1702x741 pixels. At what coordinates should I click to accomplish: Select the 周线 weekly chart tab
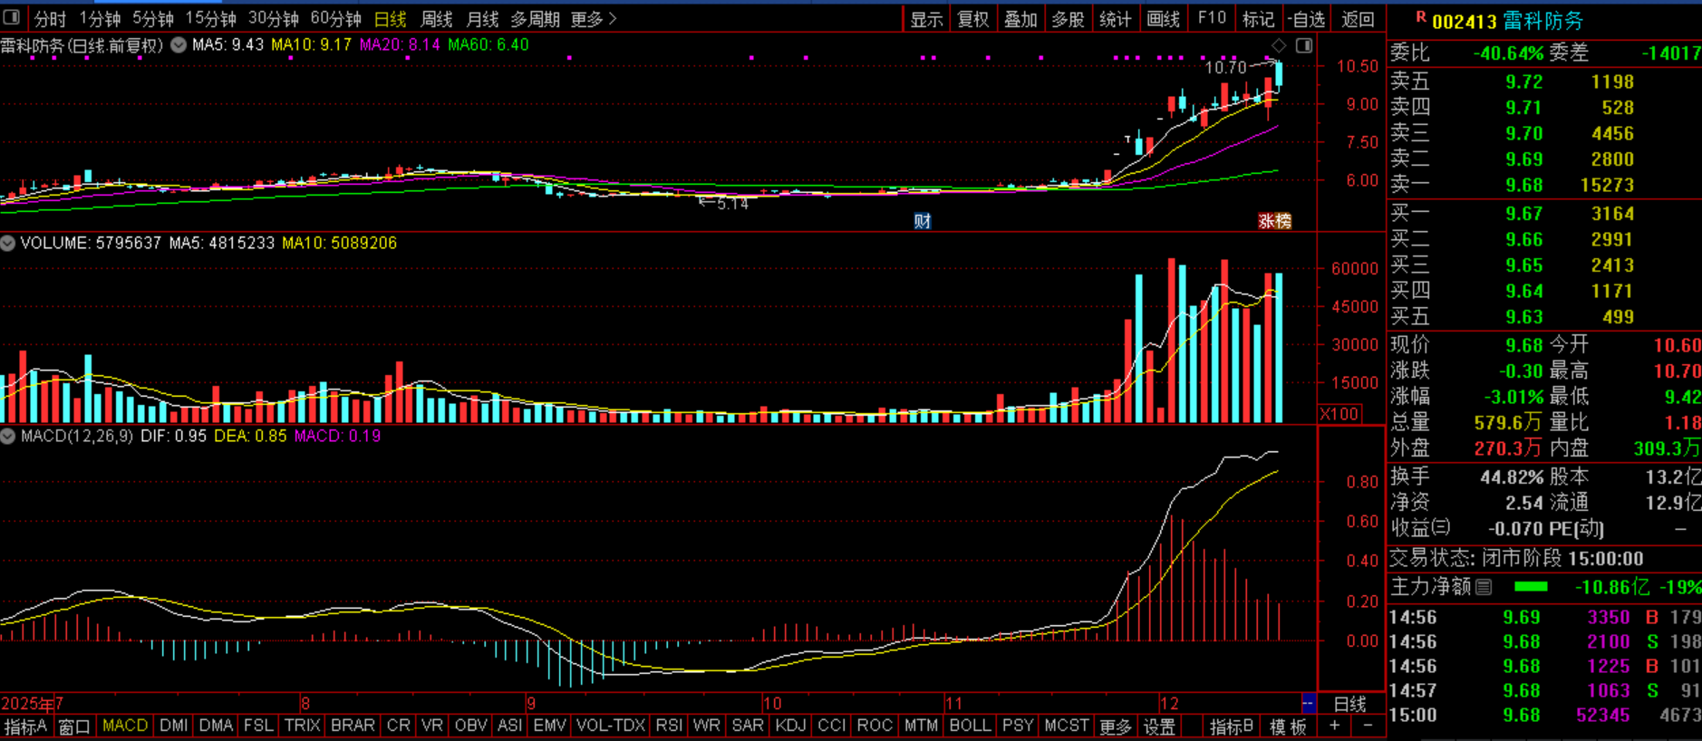coord(437,19)
